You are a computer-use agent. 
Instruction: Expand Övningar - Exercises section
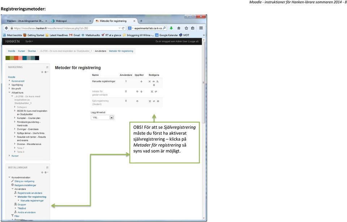point(15,129)
